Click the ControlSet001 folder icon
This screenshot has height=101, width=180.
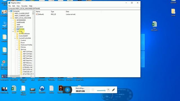pyautogui.click(x=17, y=36)
